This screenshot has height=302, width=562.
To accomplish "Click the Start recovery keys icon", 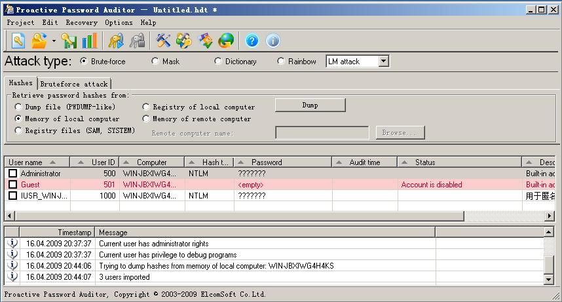I will tap(116, 41).
